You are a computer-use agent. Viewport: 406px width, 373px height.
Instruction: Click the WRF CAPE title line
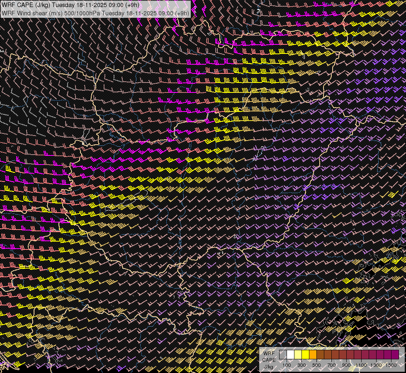point(71,5)
